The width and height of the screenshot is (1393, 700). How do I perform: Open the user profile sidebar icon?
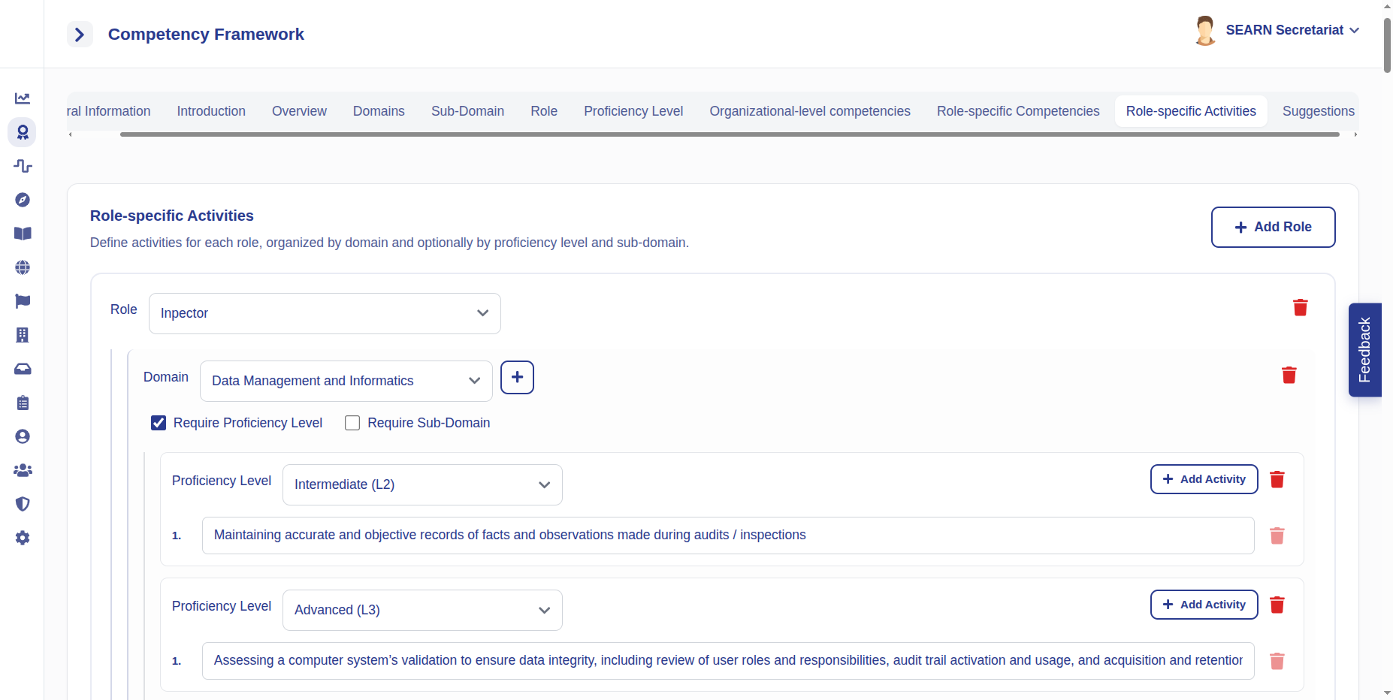[x=23, y=436]
